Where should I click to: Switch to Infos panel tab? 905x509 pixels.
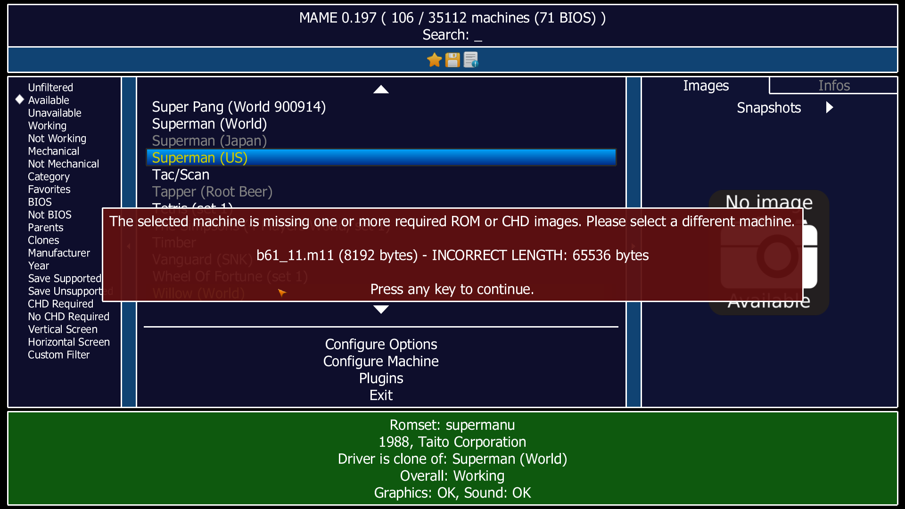pyautogui.click(x=834, y=85)
